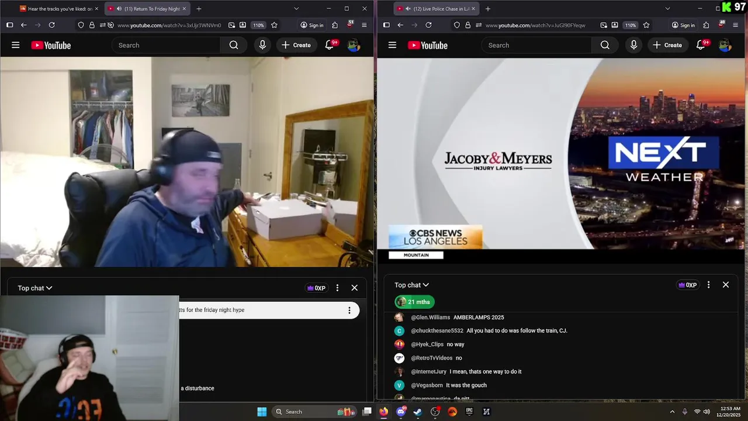Toggle tracking protection shield in right browser
Image resolution: width=748 pixels, height=421 pixels.
(457, 25)
